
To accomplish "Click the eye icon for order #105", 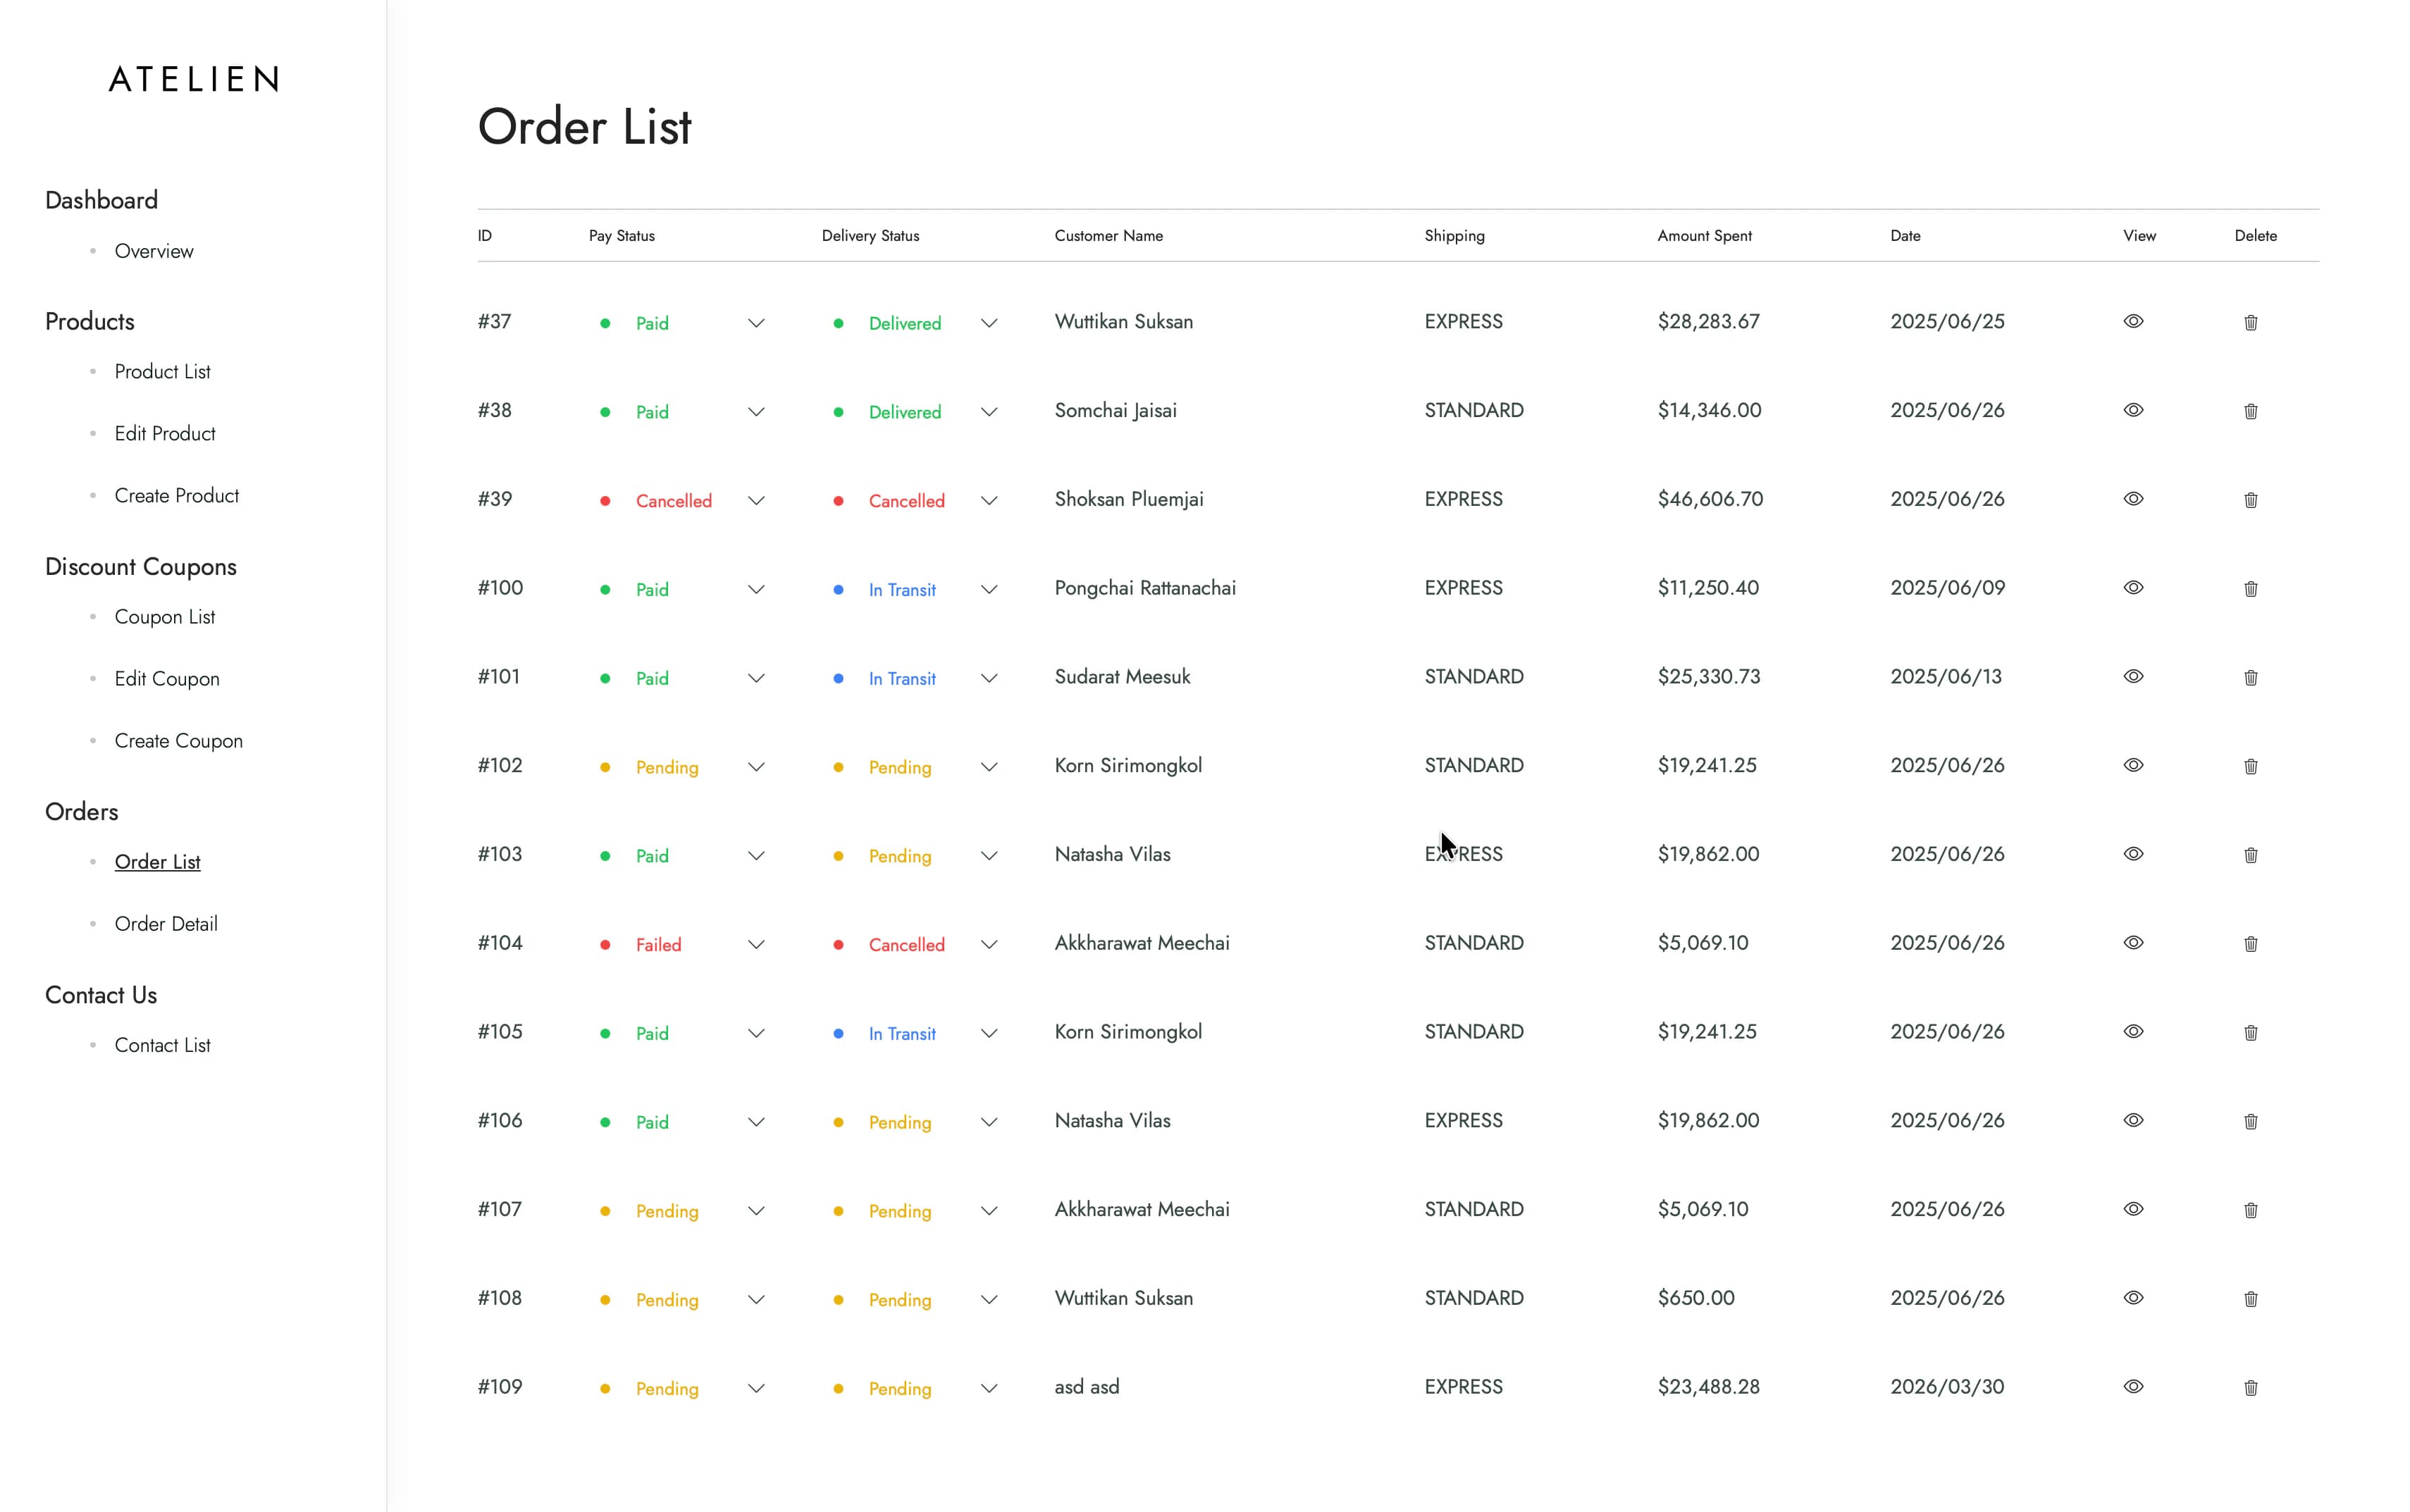I will [x=2133, y=1031].
